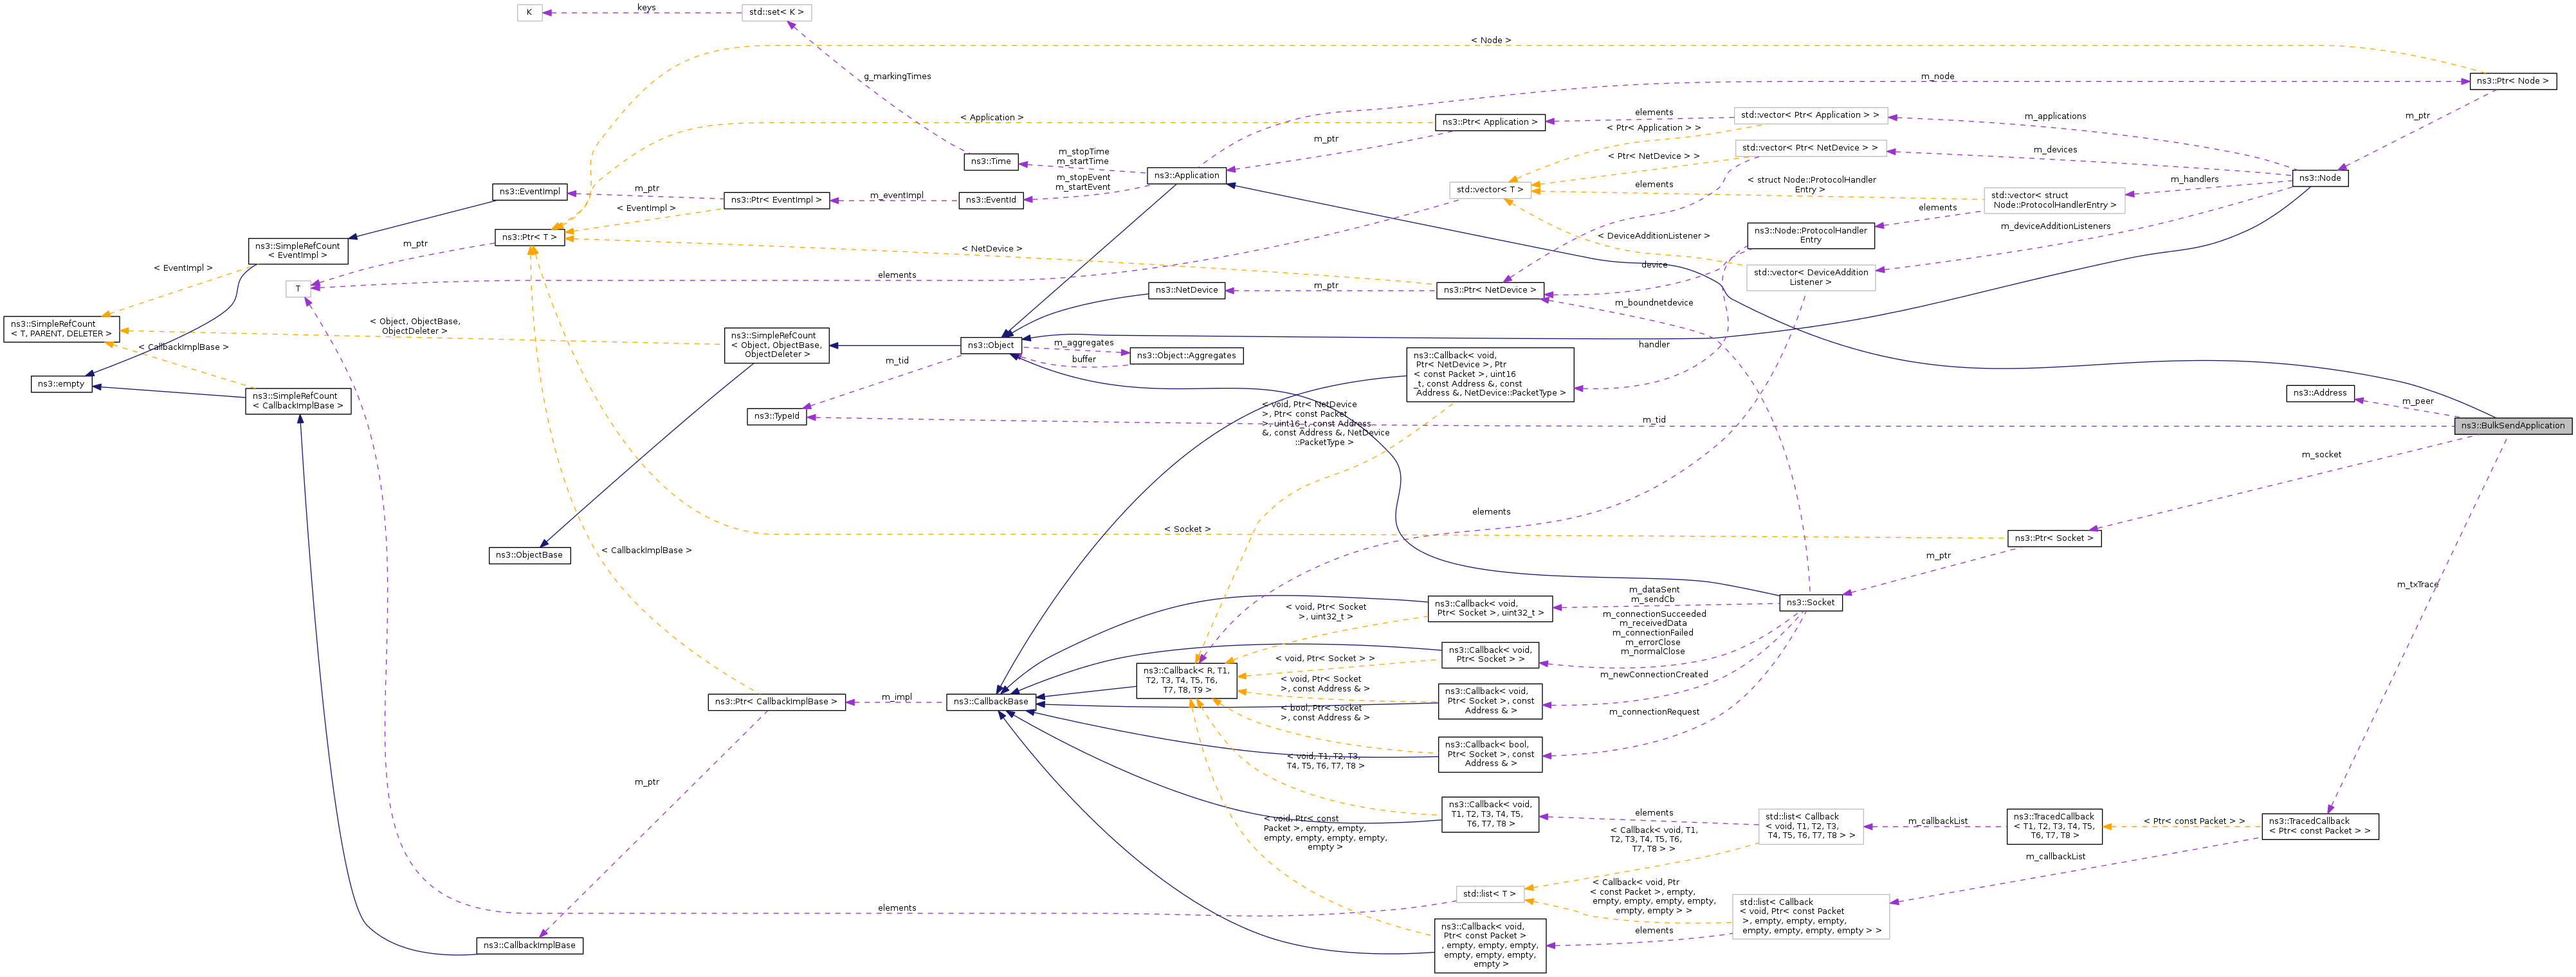Click the m_txTrace edge label
2576x977 pixels.
click(x=2417, y=584)
